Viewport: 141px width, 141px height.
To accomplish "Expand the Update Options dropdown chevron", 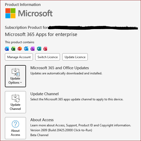I will [x=21, y=82].
